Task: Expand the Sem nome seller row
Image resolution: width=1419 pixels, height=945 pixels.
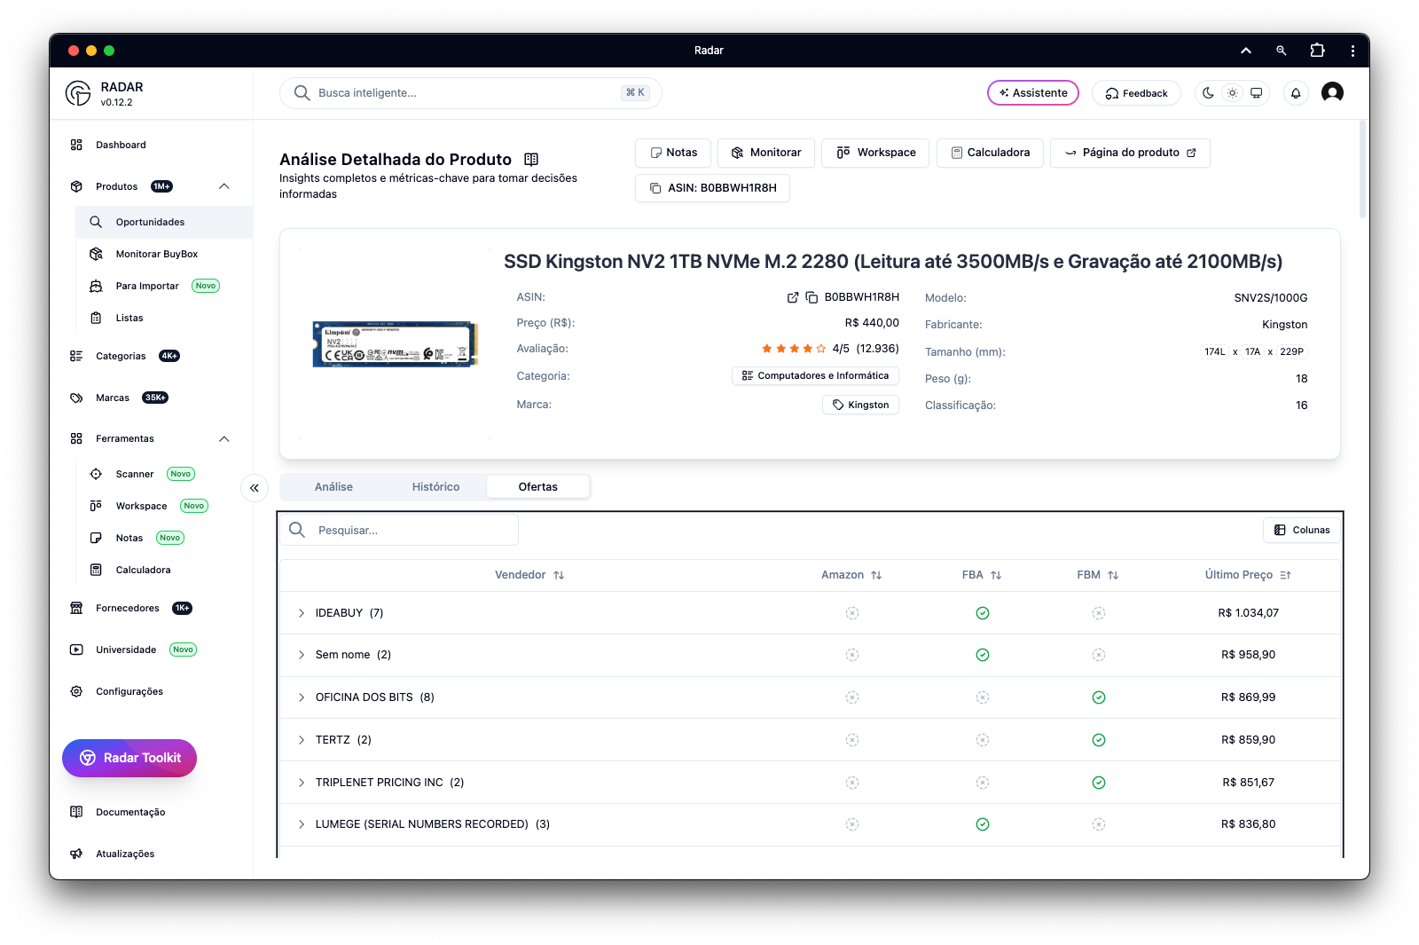Action: point(302,655)
